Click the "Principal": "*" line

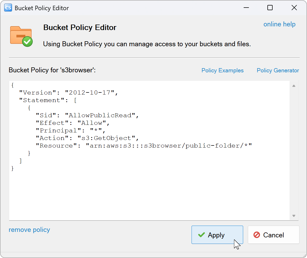(71, 131)
